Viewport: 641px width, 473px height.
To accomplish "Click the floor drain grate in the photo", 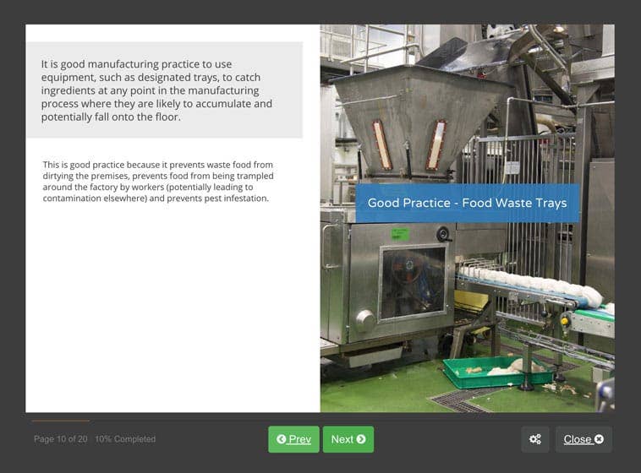I will 457,400.
